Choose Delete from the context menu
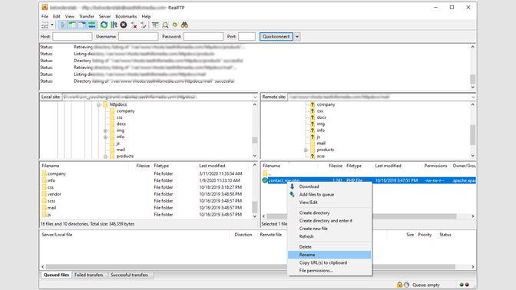516x290 pixels. click(x=329, y=246)
